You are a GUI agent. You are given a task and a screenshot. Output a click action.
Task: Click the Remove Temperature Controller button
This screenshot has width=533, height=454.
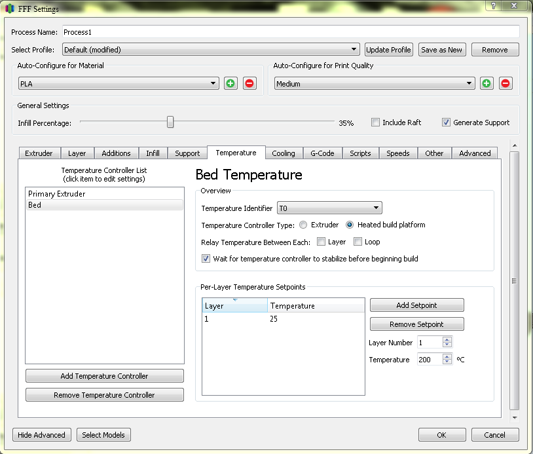pos(104,395)
